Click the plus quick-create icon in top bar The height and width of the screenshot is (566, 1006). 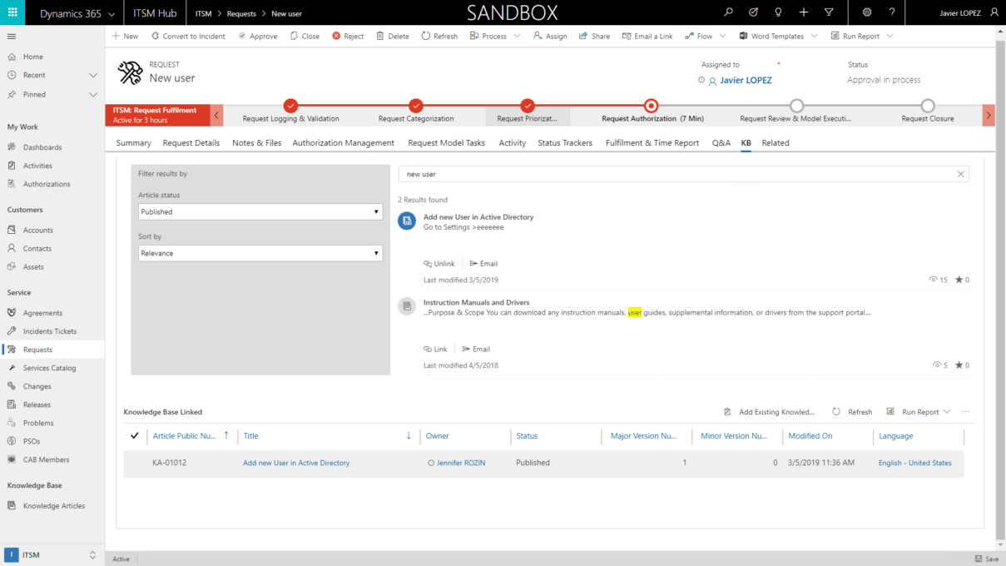pos(803,12)
